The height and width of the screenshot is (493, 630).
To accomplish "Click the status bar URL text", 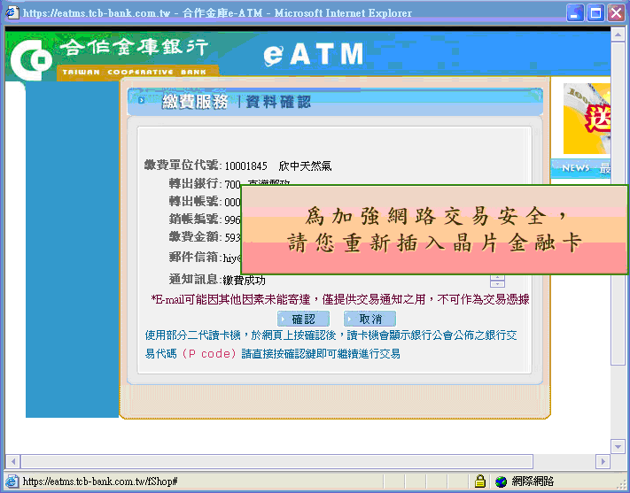I will [x=100, y=481].
